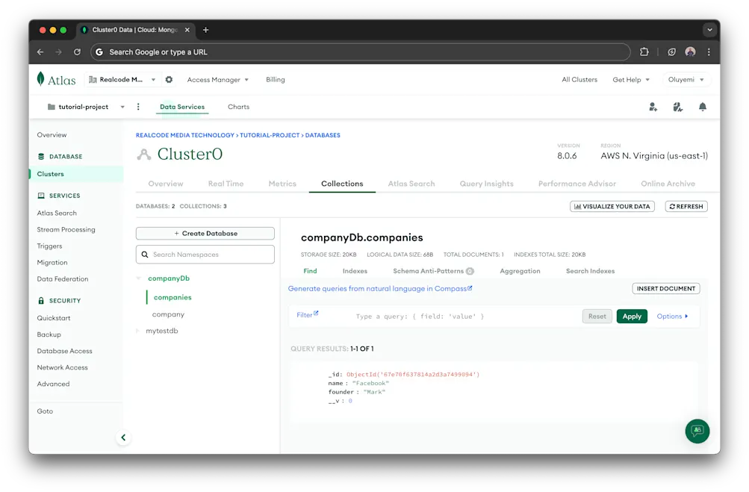Switch to the Metrics tab

coord(282,183)
